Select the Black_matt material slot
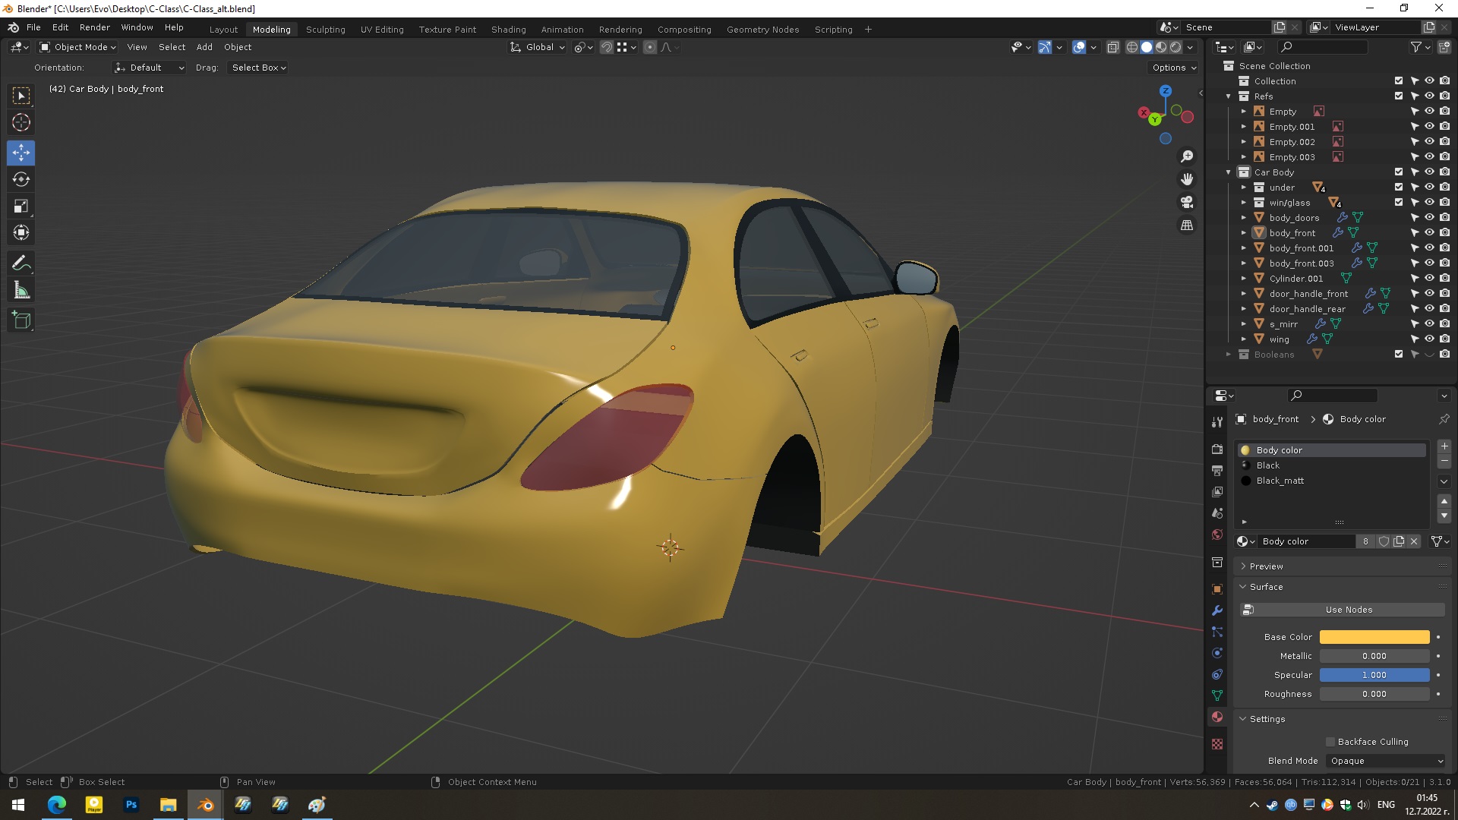This screenshot has width=1458, height=820. coord(1280,481)
